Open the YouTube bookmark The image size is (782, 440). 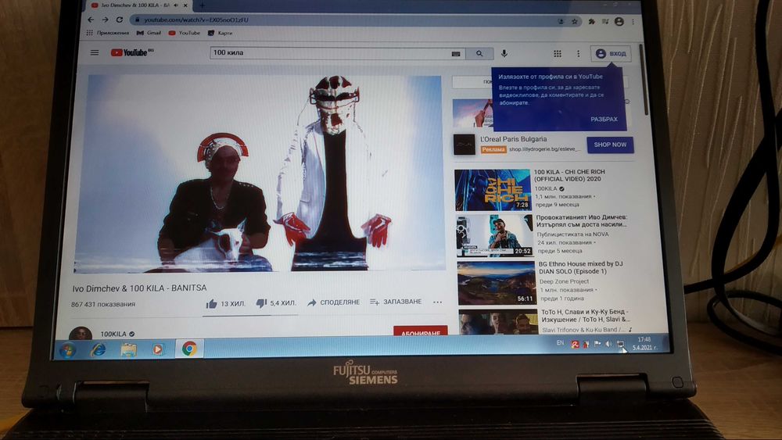185,33
